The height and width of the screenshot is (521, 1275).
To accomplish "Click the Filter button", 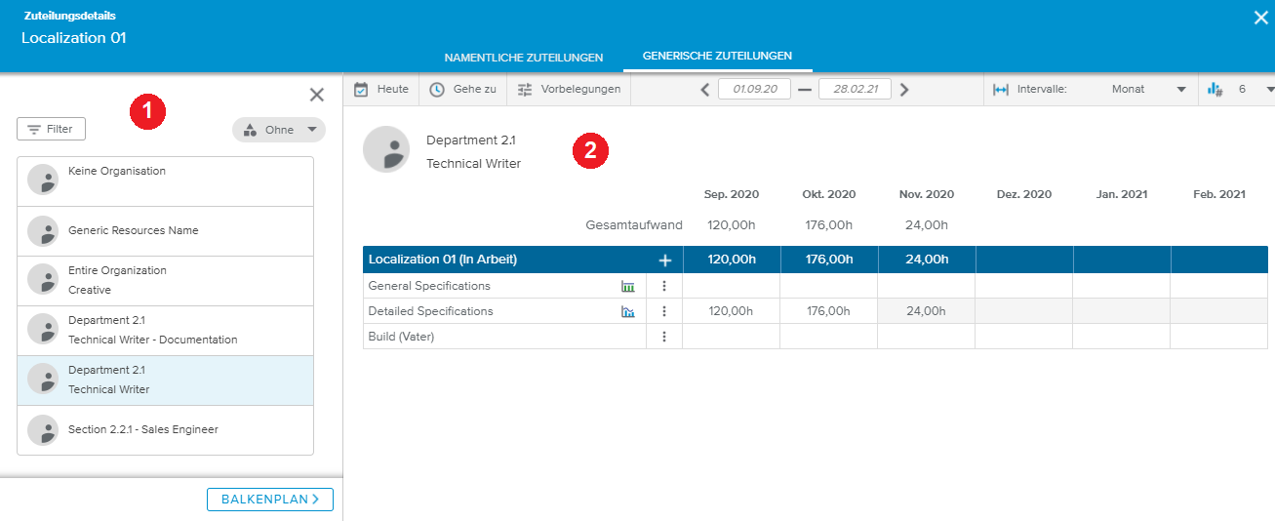I will click(x=51, y=129).
